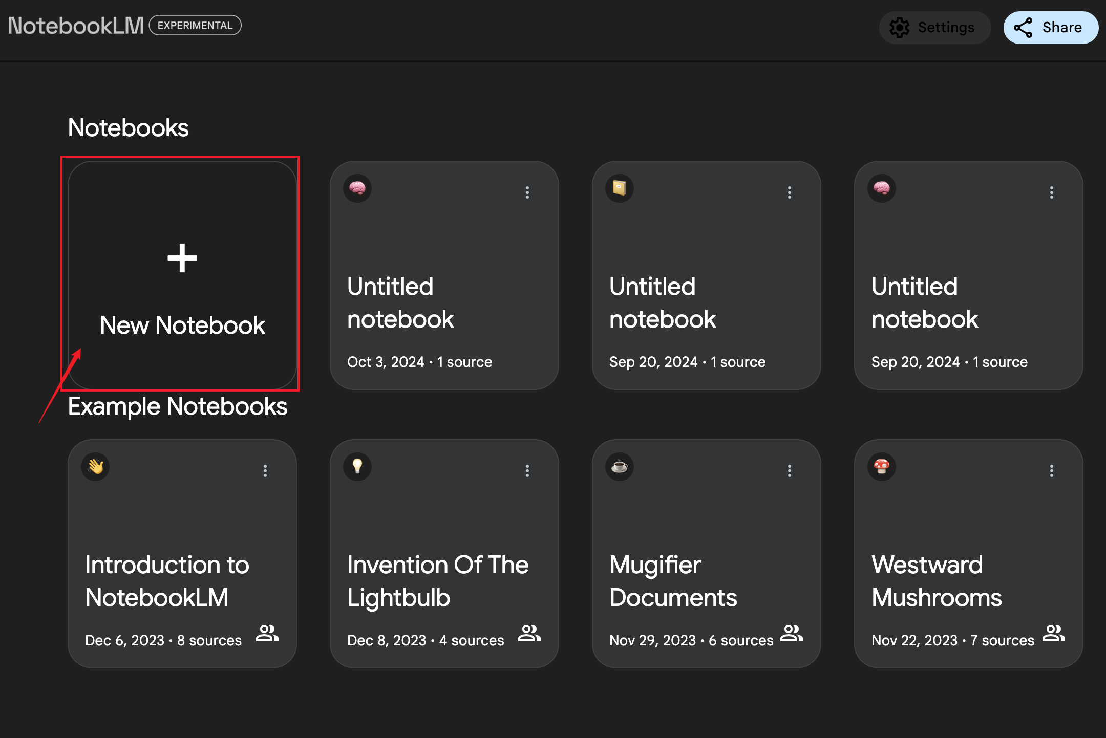This screenshot has width=1106, height=738.
Task: Click 'Nov 29, 2023 · 6 sources' text
Action: (x=691, y=640)
